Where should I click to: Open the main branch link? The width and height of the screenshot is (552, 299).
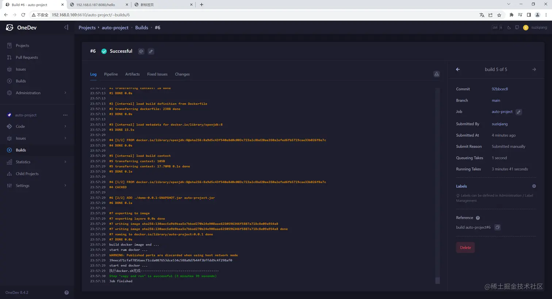(x=496, y=101)
